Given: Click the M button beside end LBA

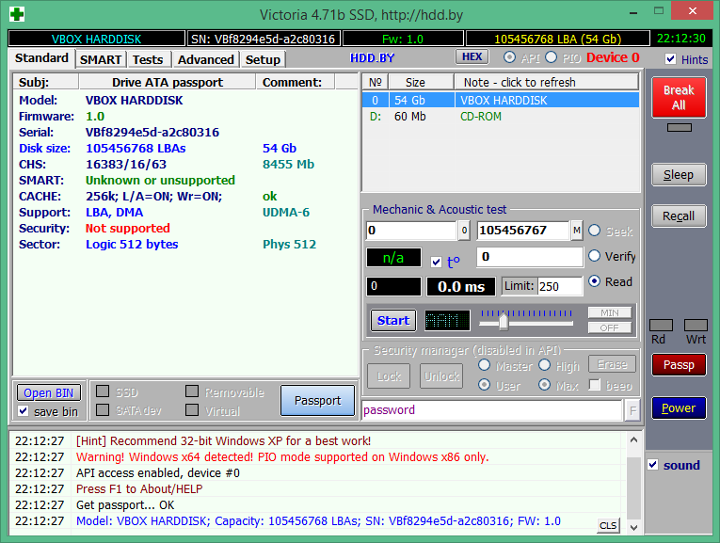Looking at the screenshot, I should coord(577,231).
